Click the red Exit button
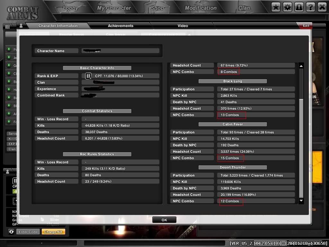The height and width of the screenshot is (247, 329). click(x=306, y=26)
